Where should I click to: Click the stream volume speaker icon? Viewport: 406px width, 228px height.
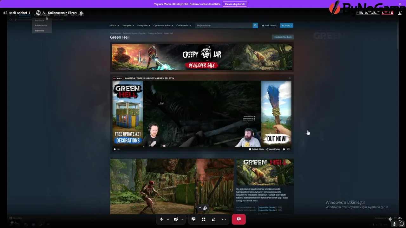pos(390,219)
